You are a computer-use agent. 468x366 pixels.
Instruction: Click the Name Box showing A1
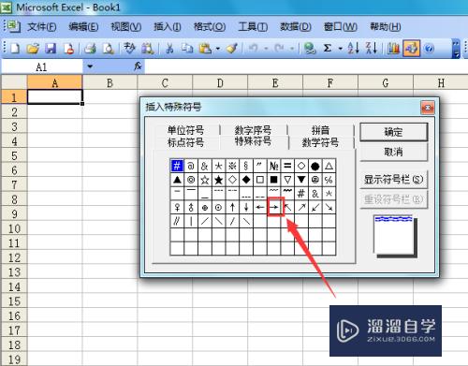(42, 66)
